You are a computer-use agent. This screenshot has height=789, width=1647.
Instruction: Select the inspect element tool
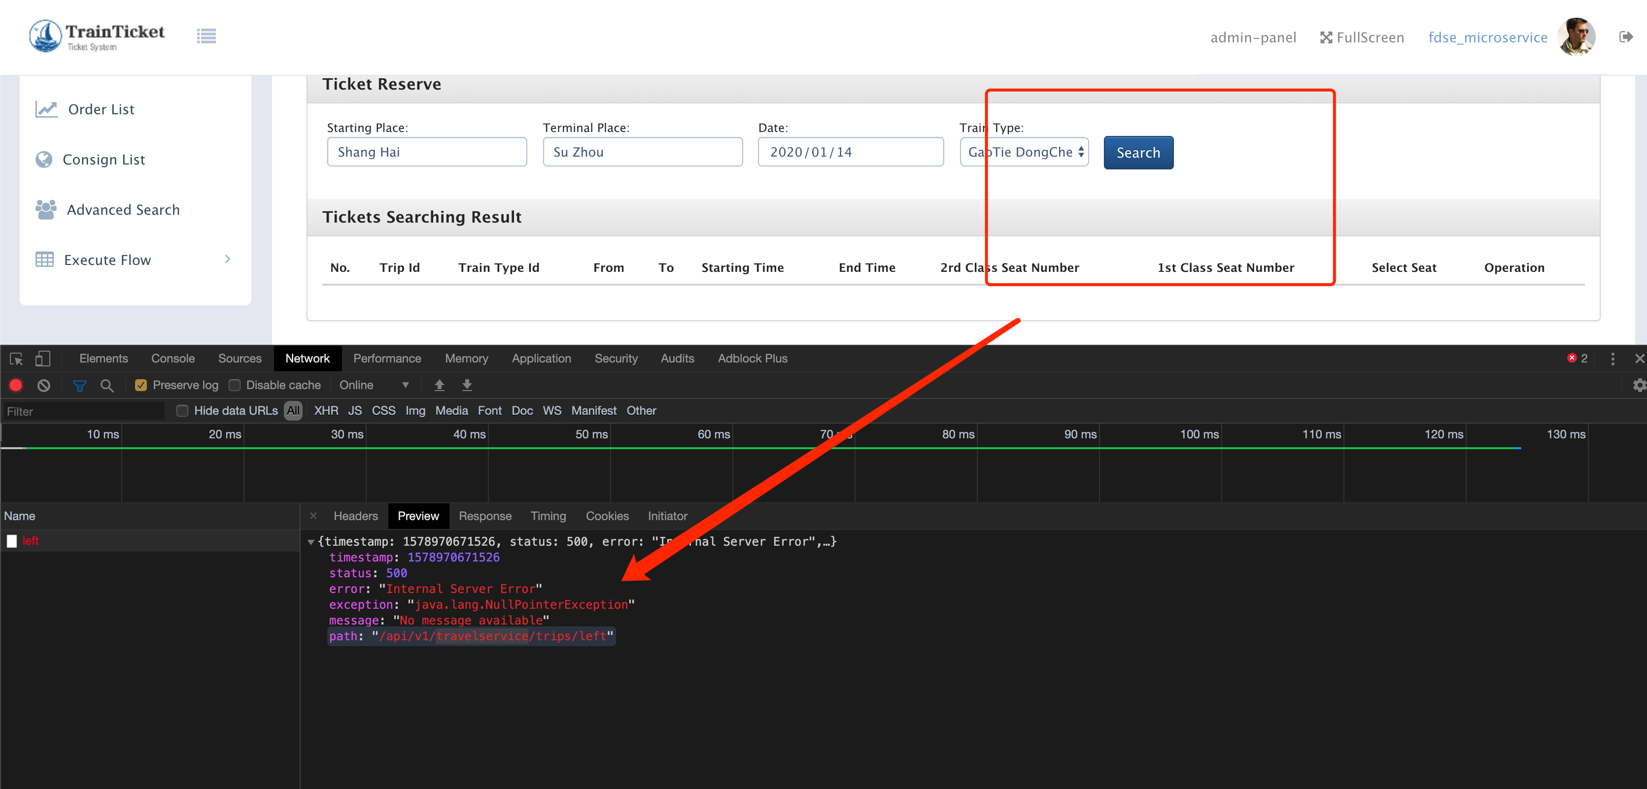pyautogui.click(x=15, y=358)
